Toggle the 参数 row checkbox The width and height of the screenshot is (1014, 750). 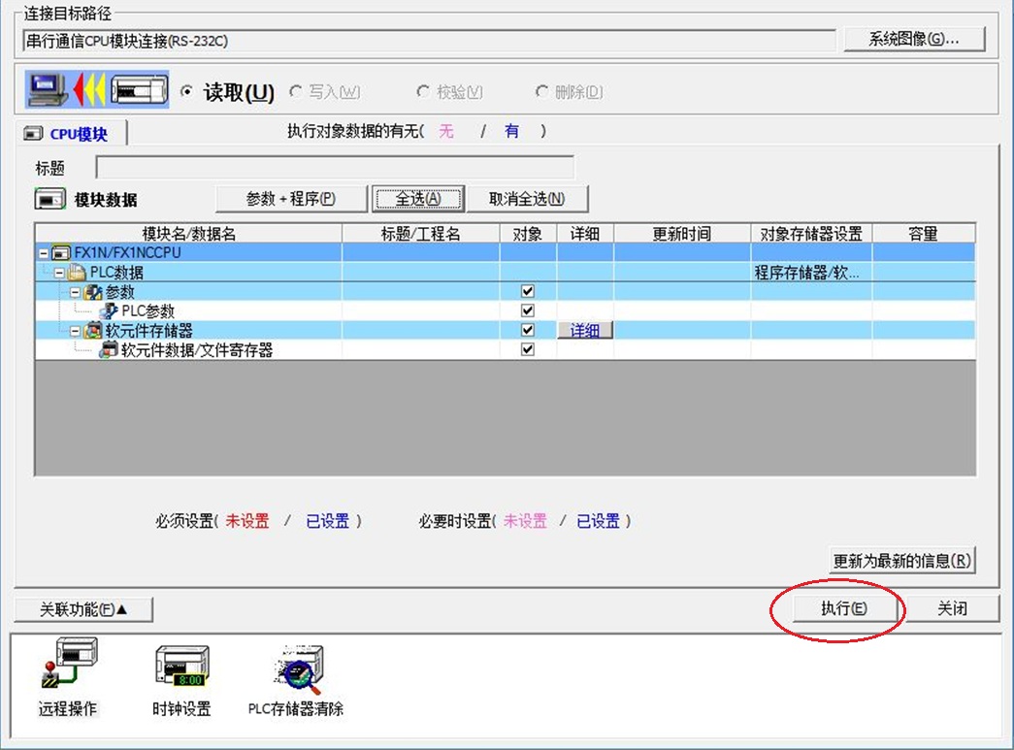tap(528, 291)
